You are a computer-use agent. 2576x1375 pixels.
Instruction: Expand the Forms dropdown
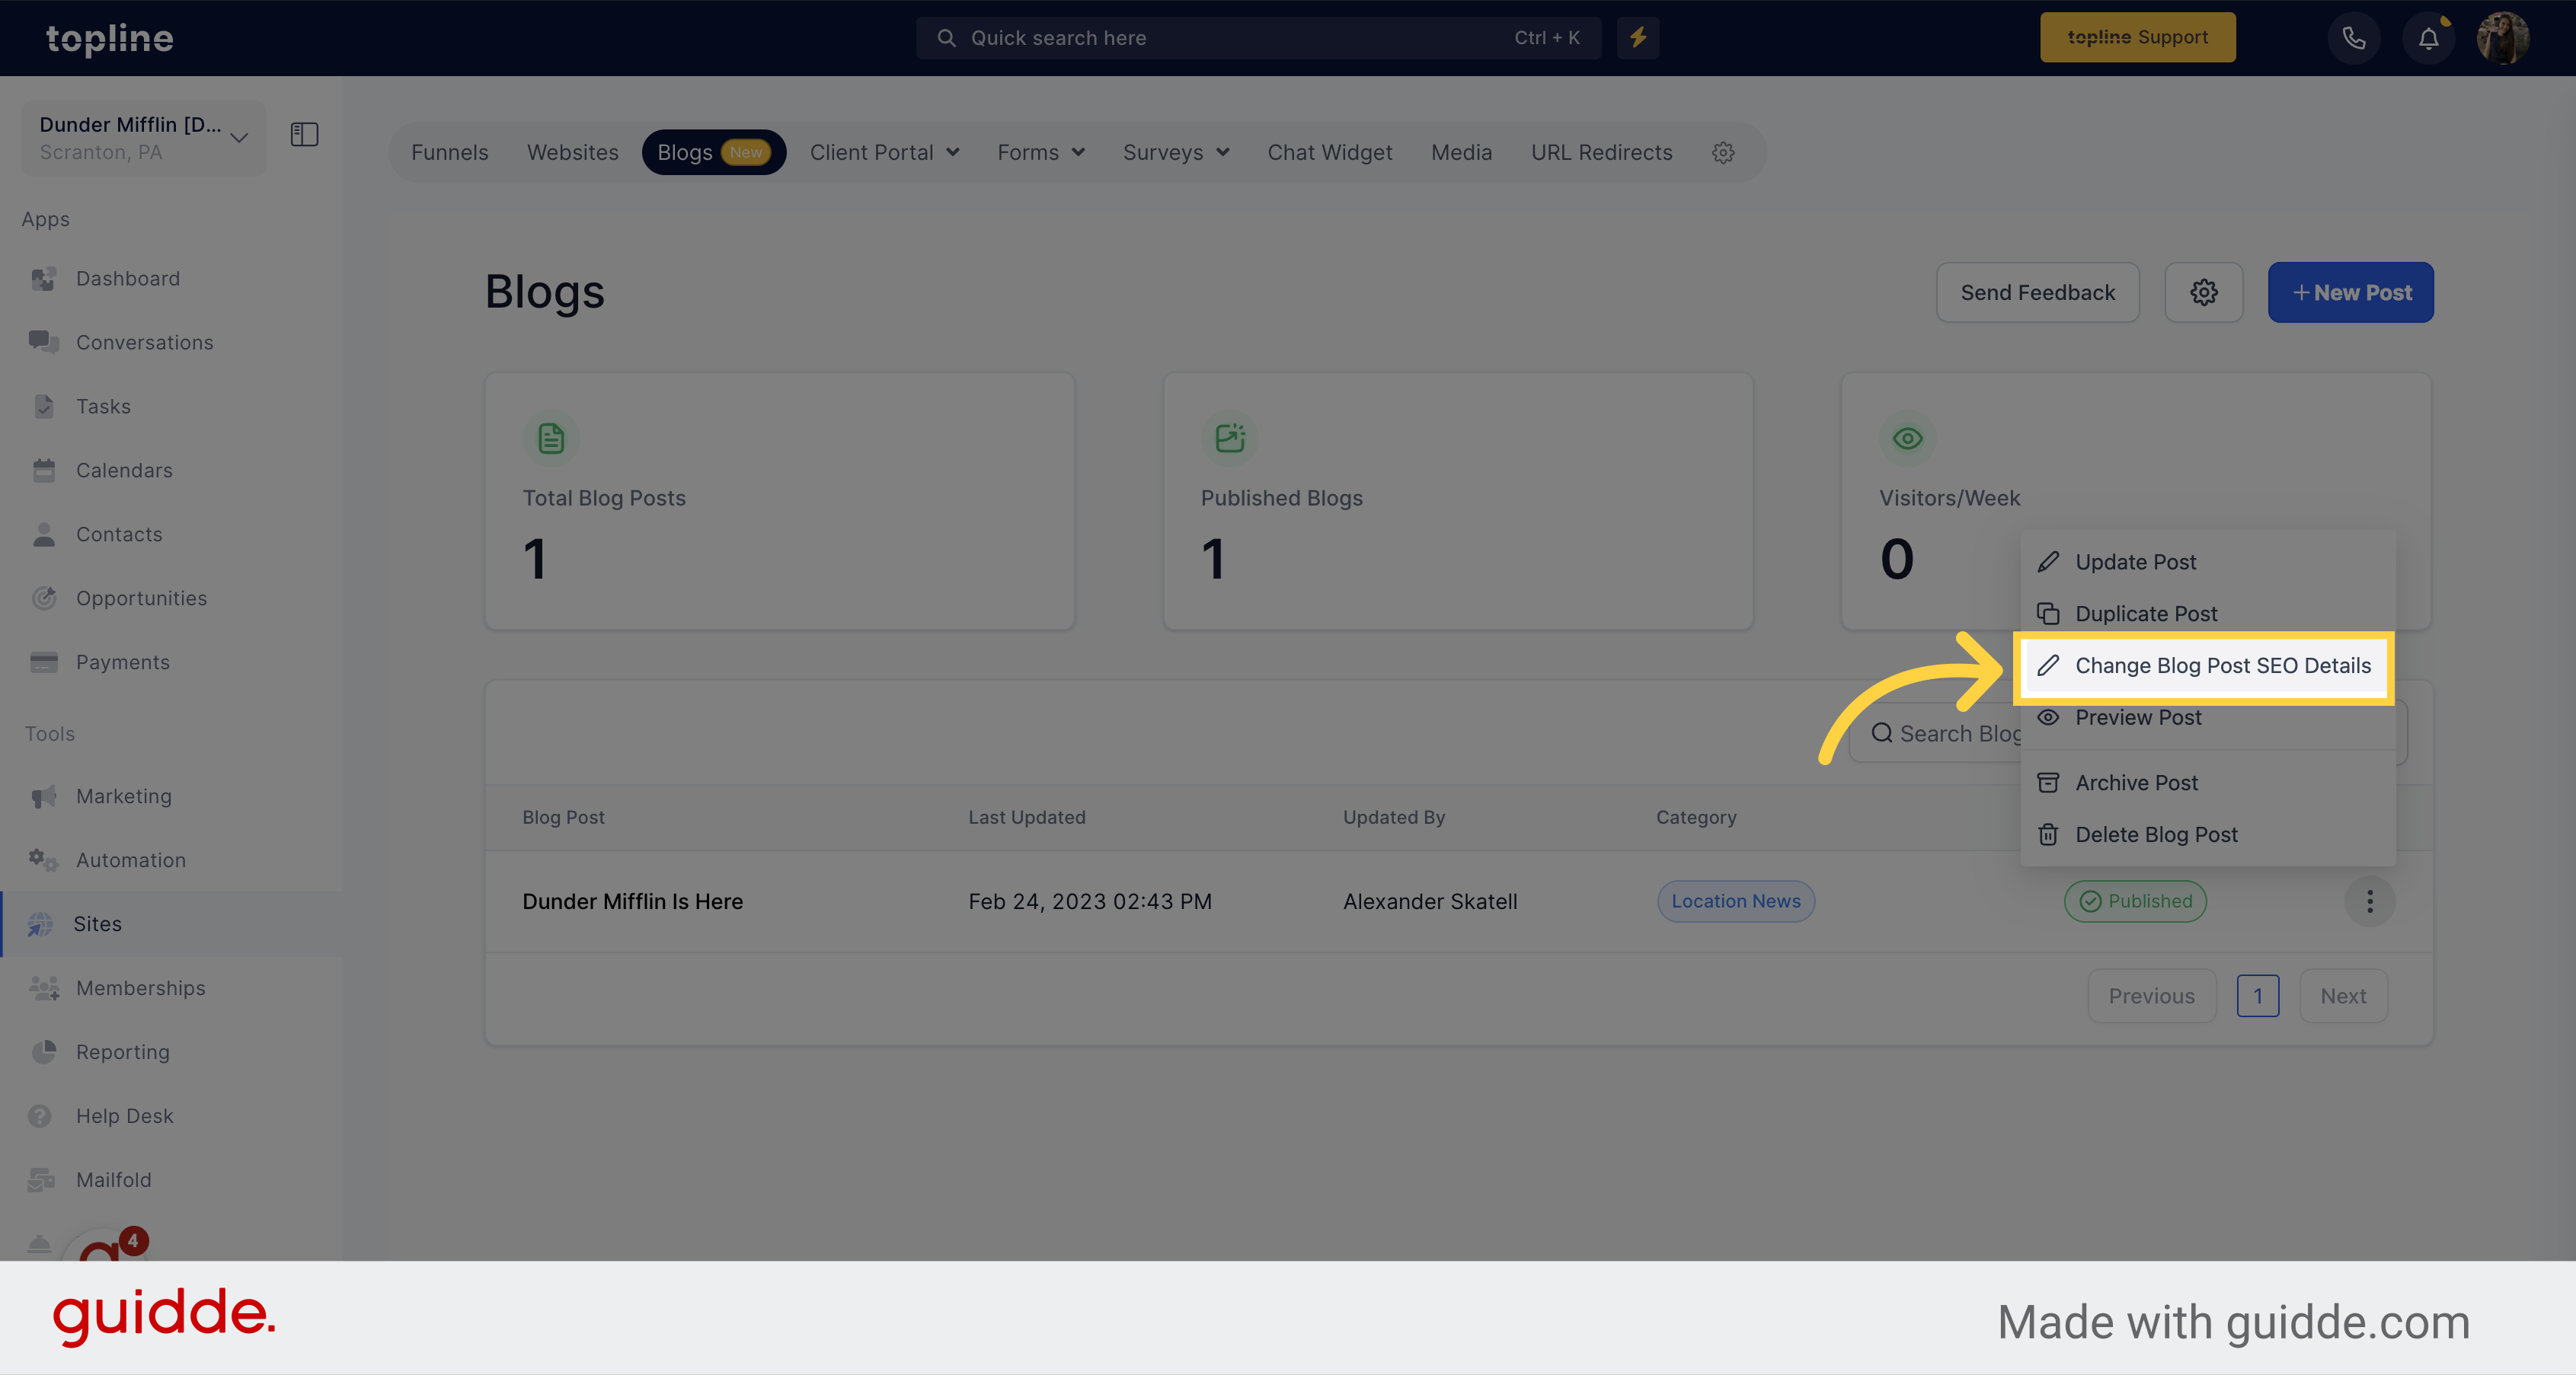click(1041, 153)
